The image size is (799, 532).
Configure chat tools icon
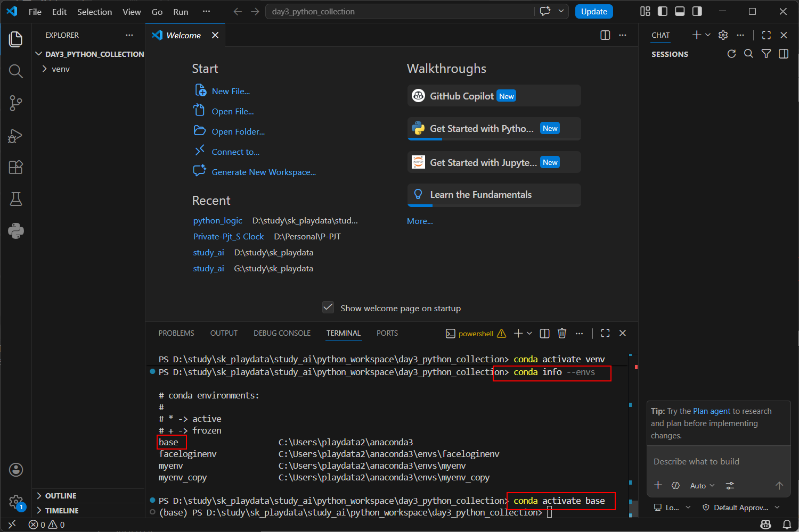pos(730,485)
